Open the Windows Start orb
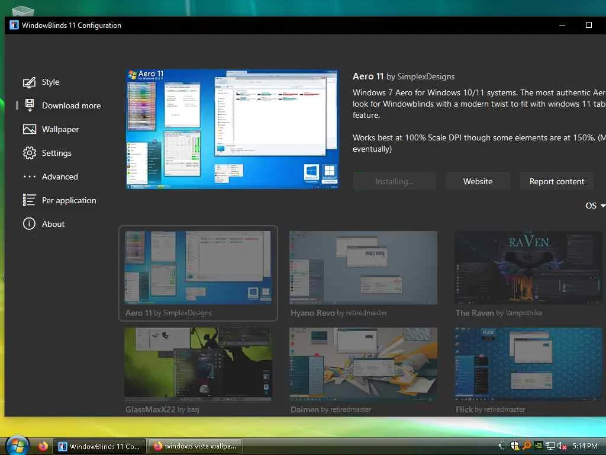The height and width of the screenshot is (455, 606). click(x=17, y=446)
